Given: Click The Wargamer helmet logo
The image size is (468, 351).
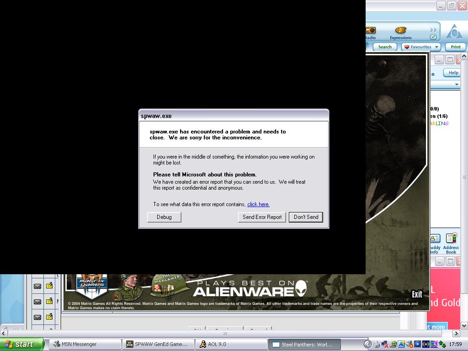Looking at the screenshot, I should [169, 285].
